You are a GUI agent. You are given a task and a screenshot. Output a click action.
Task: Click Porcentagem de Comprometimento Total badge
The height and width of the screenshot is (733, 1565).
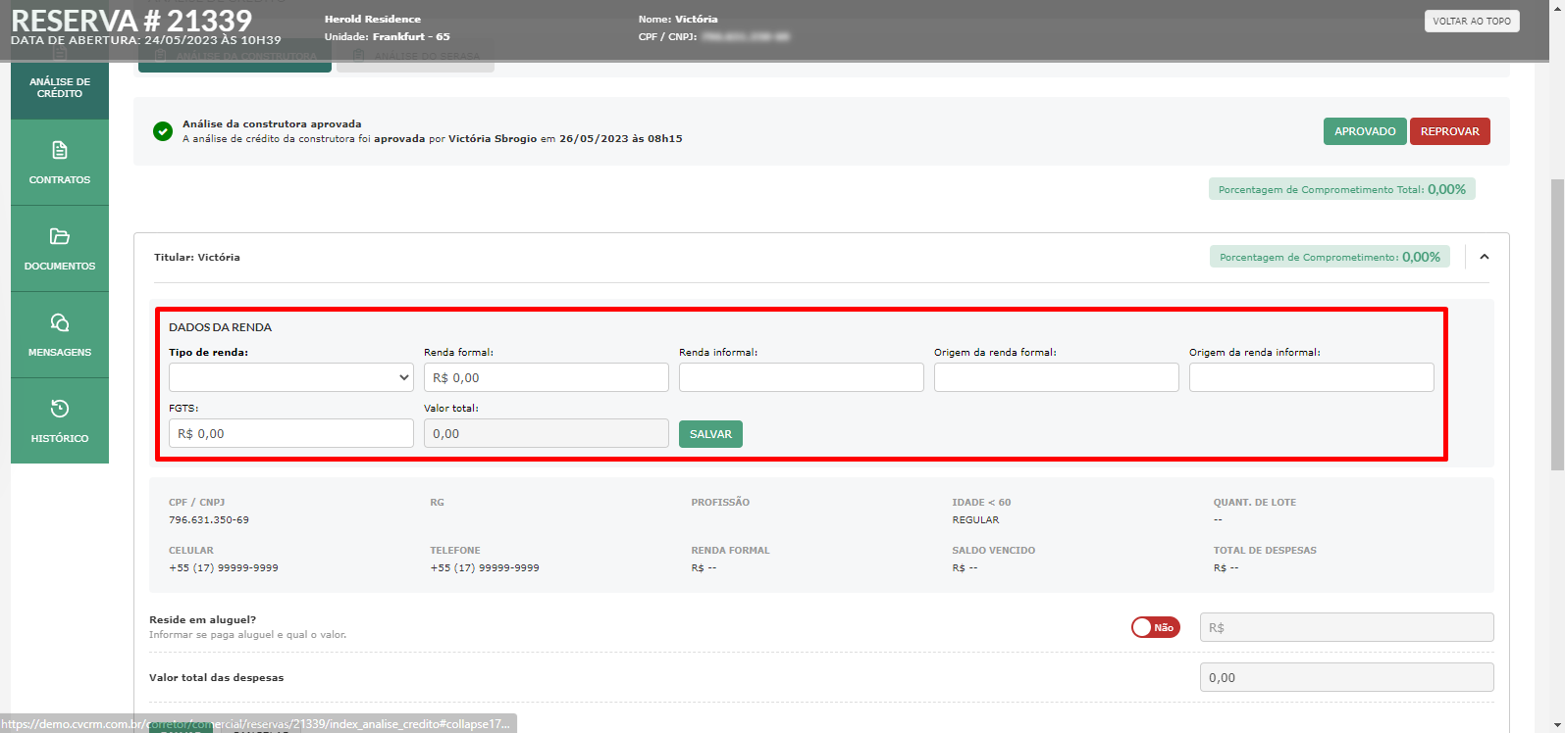pyautogui.click(x=1342, y=189)
